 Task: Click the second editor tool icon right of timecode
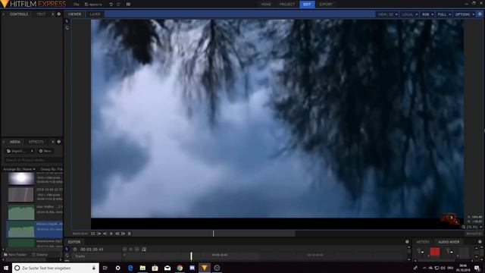pos(131,249)
